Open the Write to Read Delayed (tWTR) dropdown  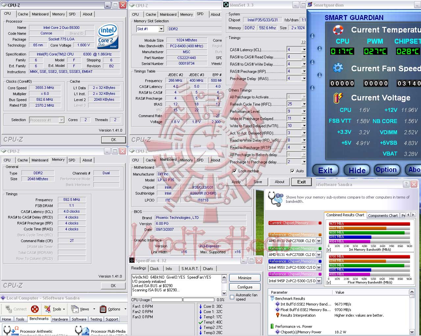click(x=304, y=126)
